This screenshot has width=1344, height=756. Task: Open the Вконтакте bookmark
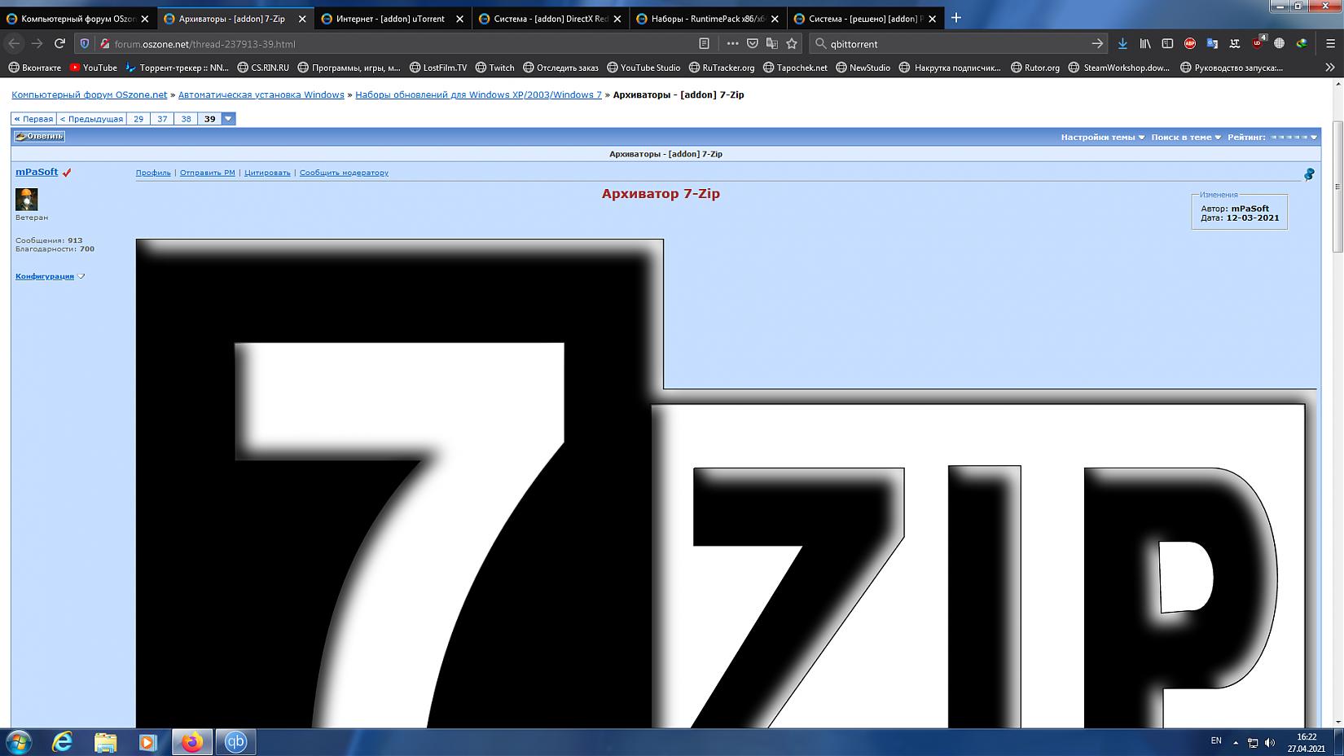34,68
